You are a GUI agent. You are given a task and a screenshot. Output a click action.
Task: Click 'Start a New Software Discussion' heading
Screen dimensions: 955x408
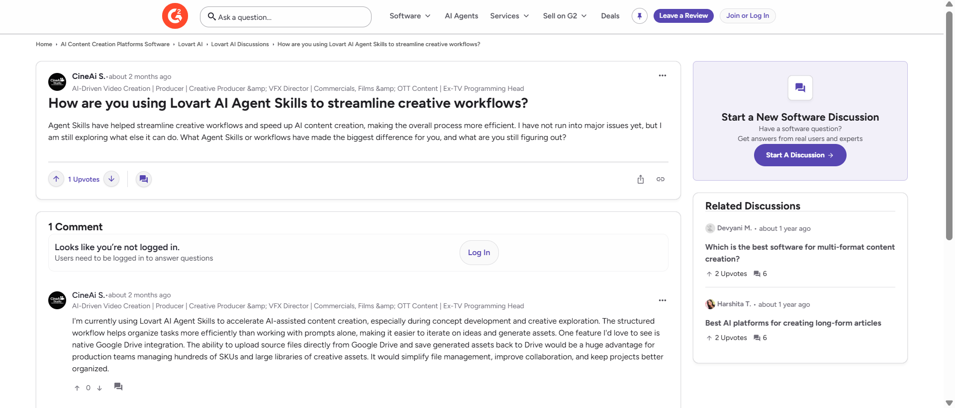[800, 117]
